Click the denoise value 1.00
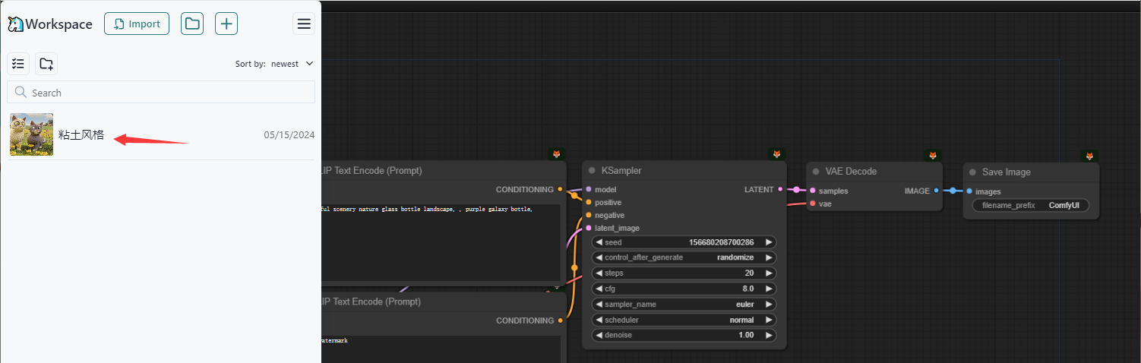The width and height of the screenshot is (1141, 363). coord(746,335)
